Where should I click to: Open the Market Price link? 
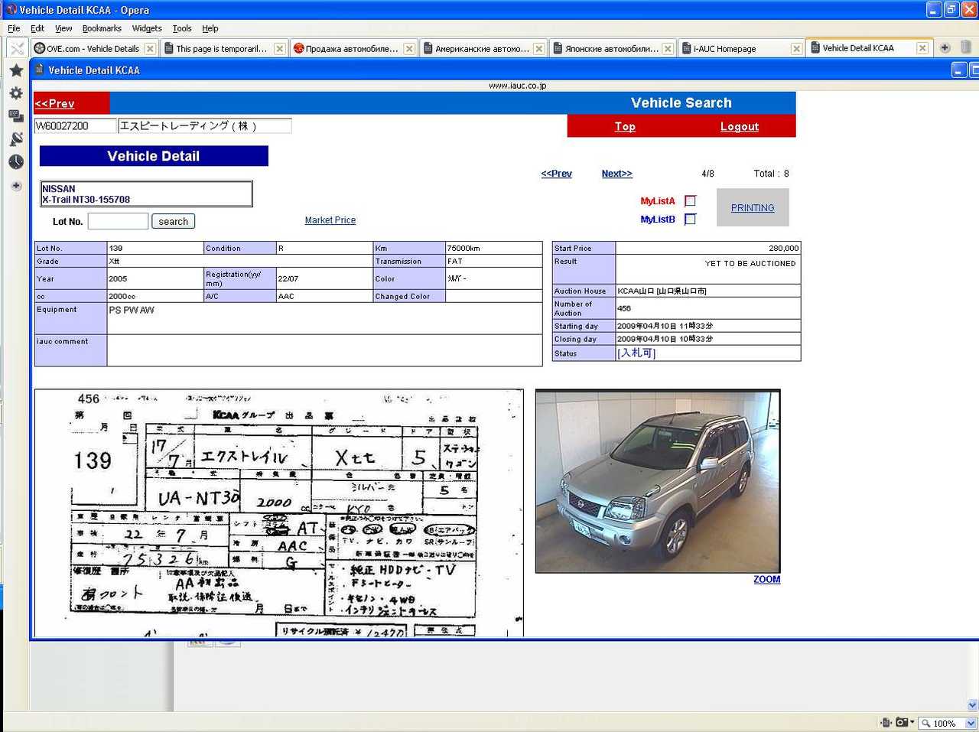[330, 220]
